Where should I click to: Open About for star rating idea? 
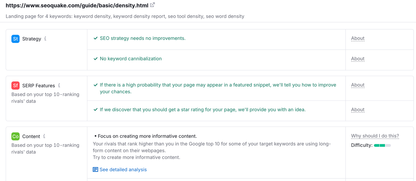pos(357,110)
